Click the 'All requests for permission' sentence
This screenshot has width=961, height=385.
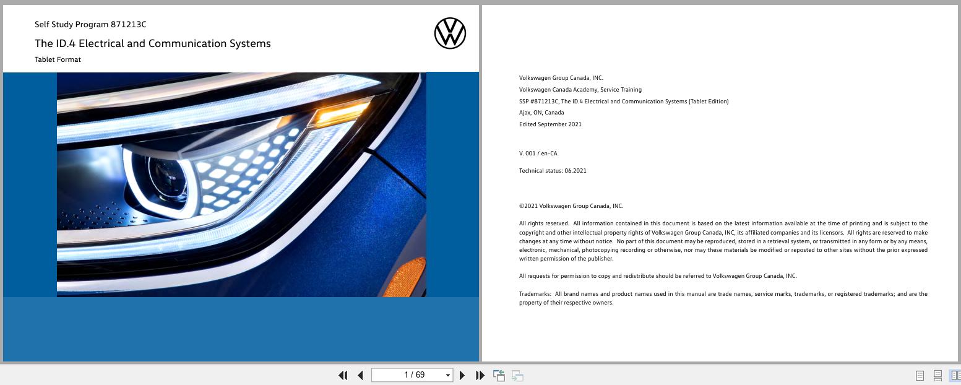(658, 276)
